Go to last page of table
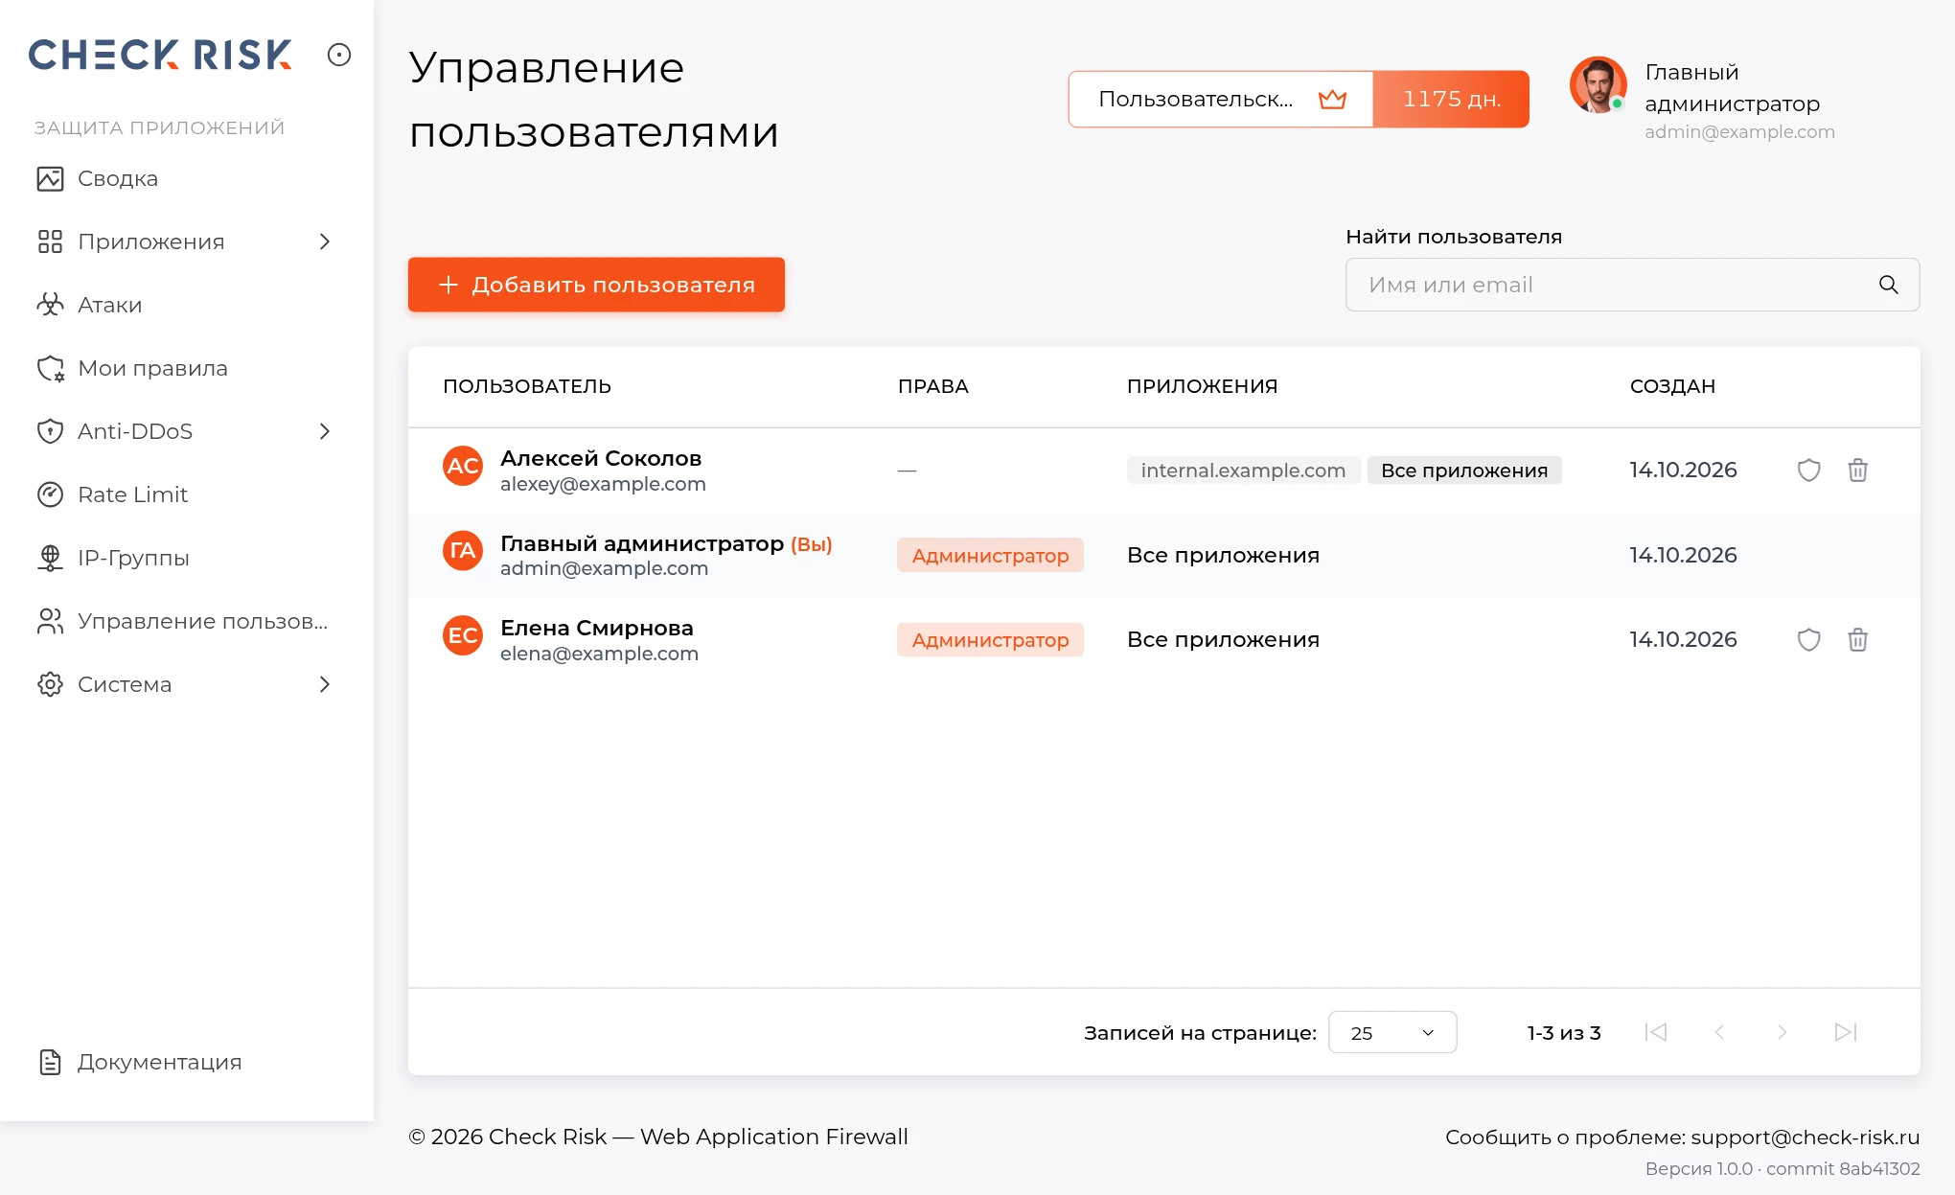Viewport: 1955px width, 1195px height. coord(1846,1032)
